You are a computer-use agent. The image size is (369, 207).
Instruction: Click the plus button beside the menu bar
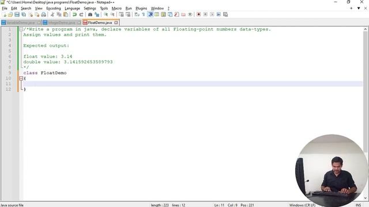(351, 8)
